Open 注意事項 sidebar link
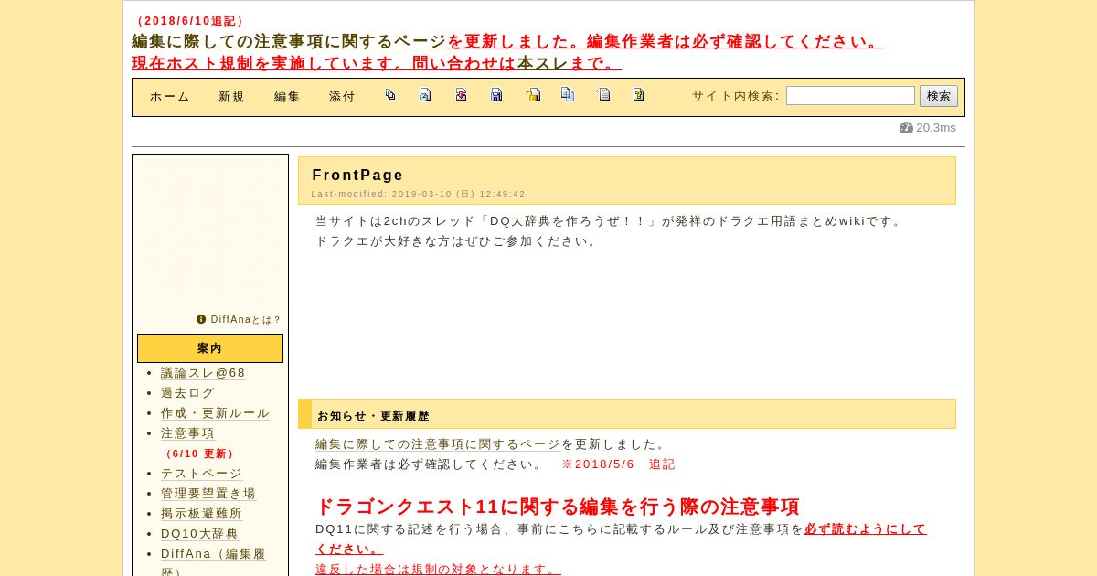Viewport: 1097px width, 576px height. point(188,433)
